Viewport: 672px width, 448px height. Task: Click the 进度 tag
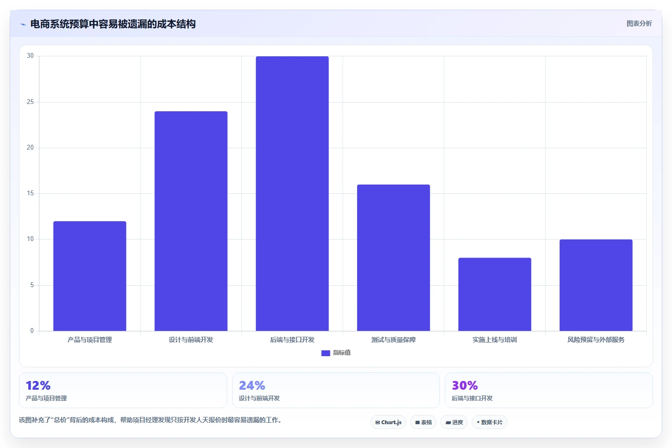click(x=454, y=422)
